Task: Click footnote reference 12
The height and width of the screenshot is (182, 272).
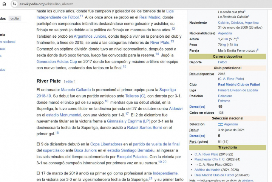Action: (x=173, y=29)
